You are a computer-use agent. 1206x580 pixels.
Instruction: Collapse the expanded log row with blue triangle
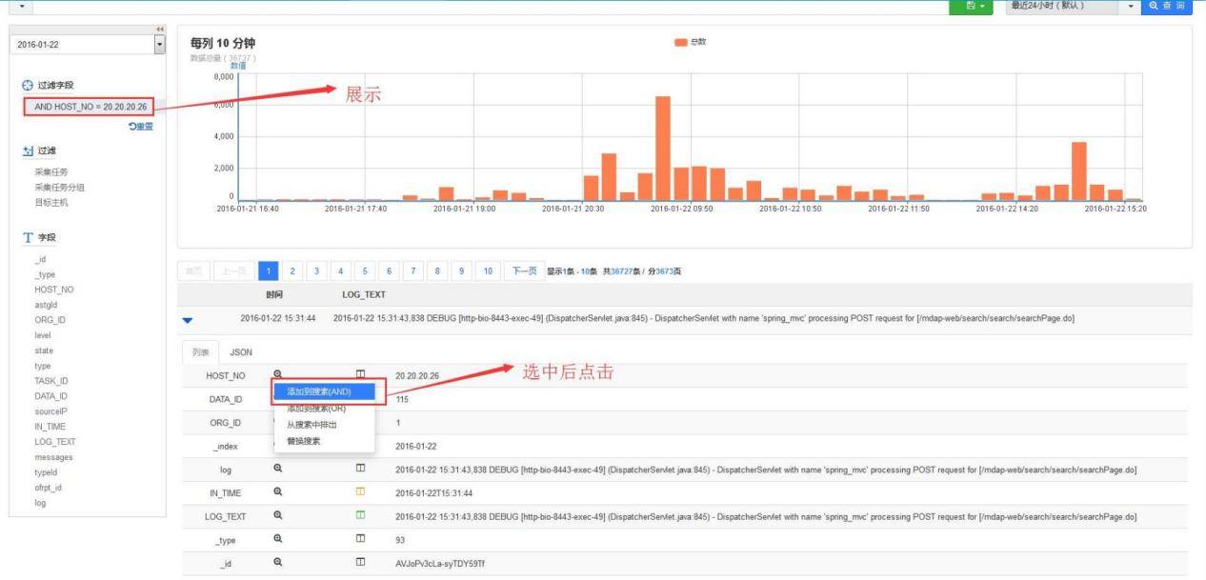click(x=187, y=320)
